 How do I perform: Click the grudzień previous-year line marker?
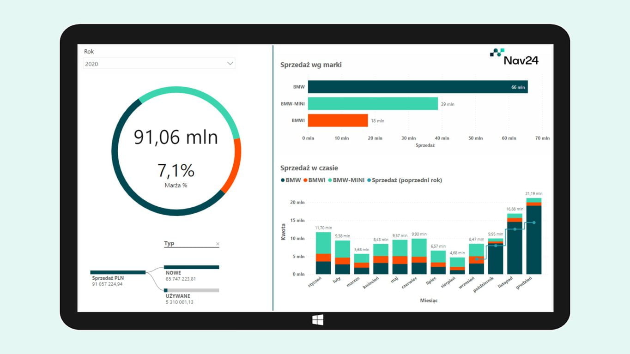click(x=534, y=222)
